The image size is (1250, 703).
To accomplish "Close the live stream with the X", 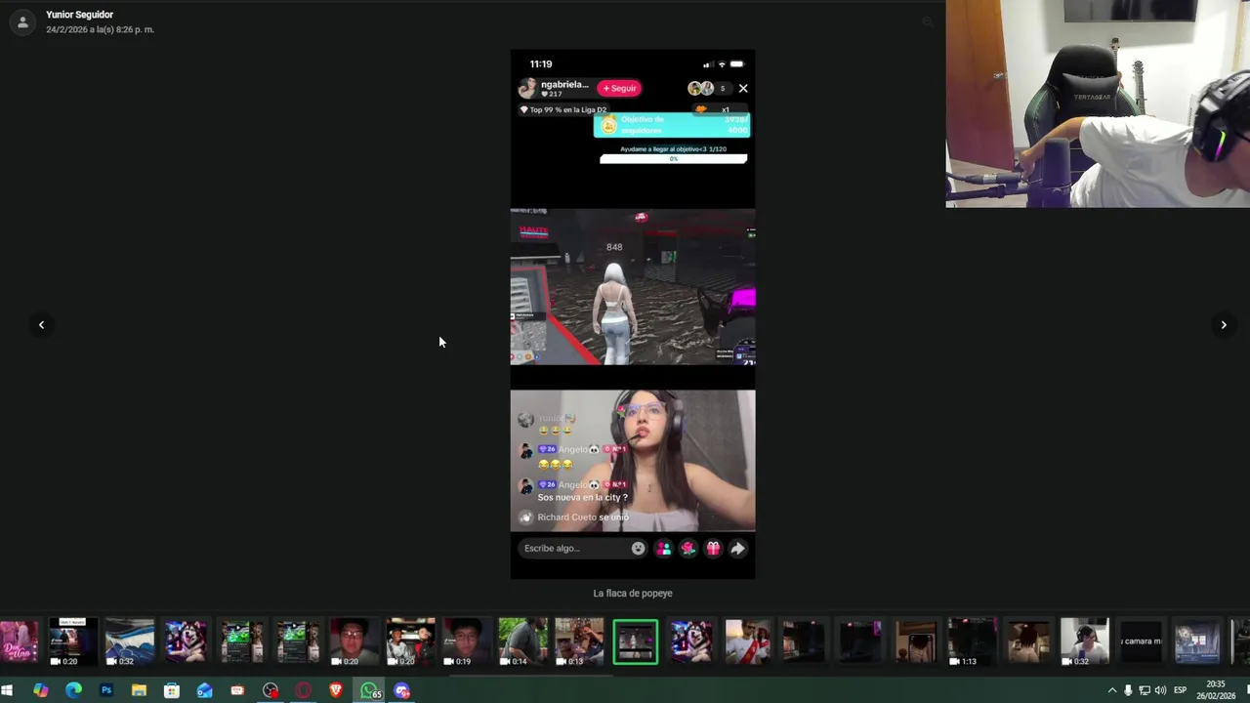I will [743, 88].
